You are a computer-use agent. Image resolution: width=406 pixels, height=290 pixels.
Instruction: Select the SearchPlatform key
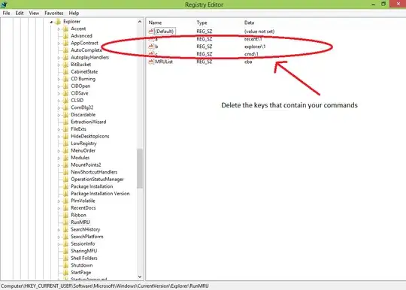87,237
